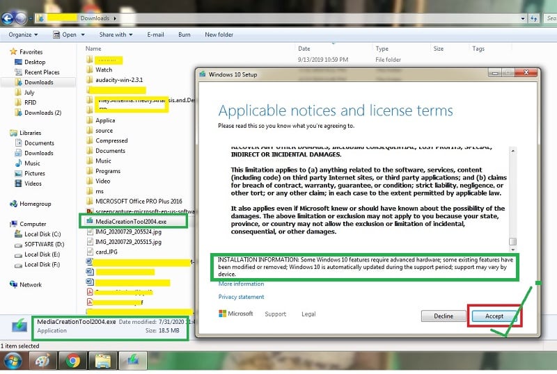Open the More information link

pyautogui.click(x=241, y=284)
